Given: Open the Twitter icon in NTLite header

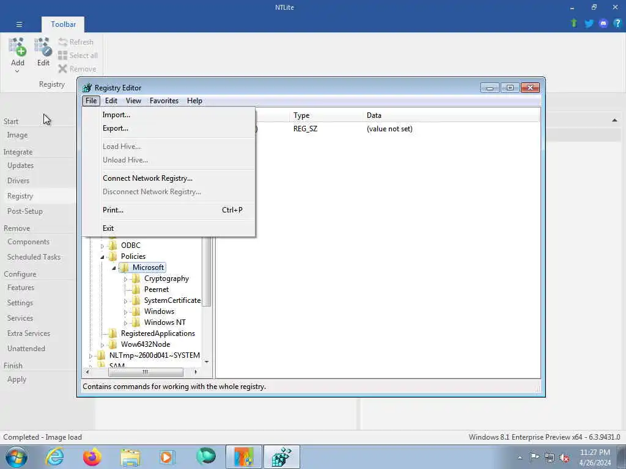Looking at the screenshot, I should tap(589, 24).
